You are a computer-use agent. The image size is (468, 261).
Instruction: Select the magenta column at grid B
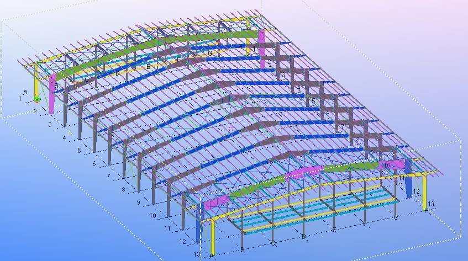52,97
